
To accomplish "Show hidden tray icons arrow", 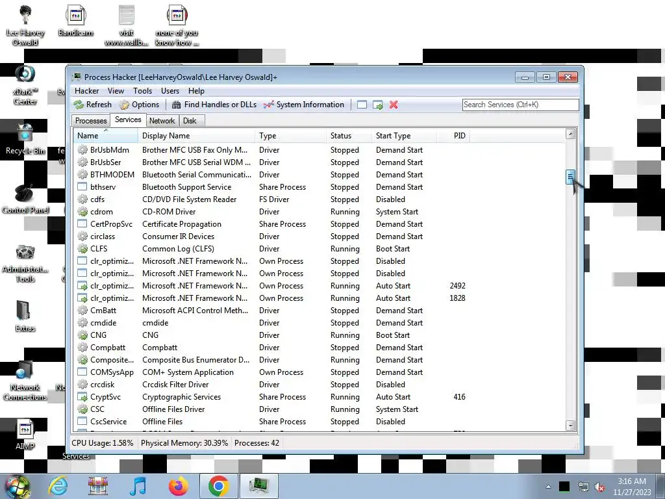I will [548, 487].
